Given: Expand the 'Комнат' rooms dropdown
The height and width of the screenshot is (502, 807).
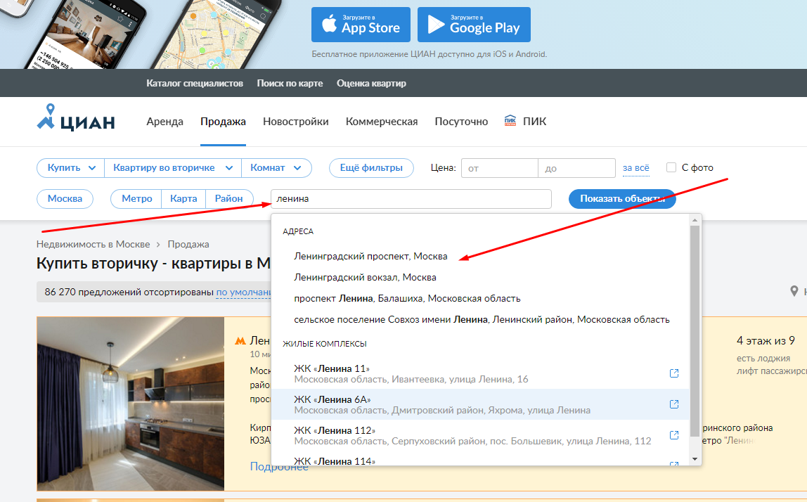Looking at the screenshot, I should click(276, 168).
